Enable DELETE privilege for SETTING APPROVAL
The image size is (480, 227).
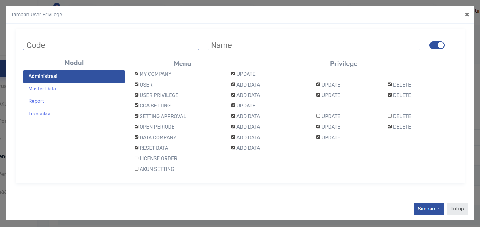(x=390, y=116)
